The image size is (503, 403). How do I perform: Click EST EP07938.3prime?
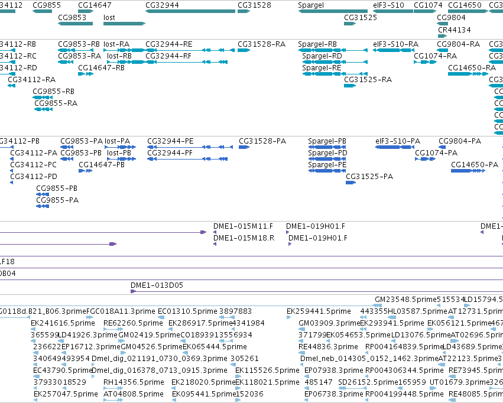(333, 370)
